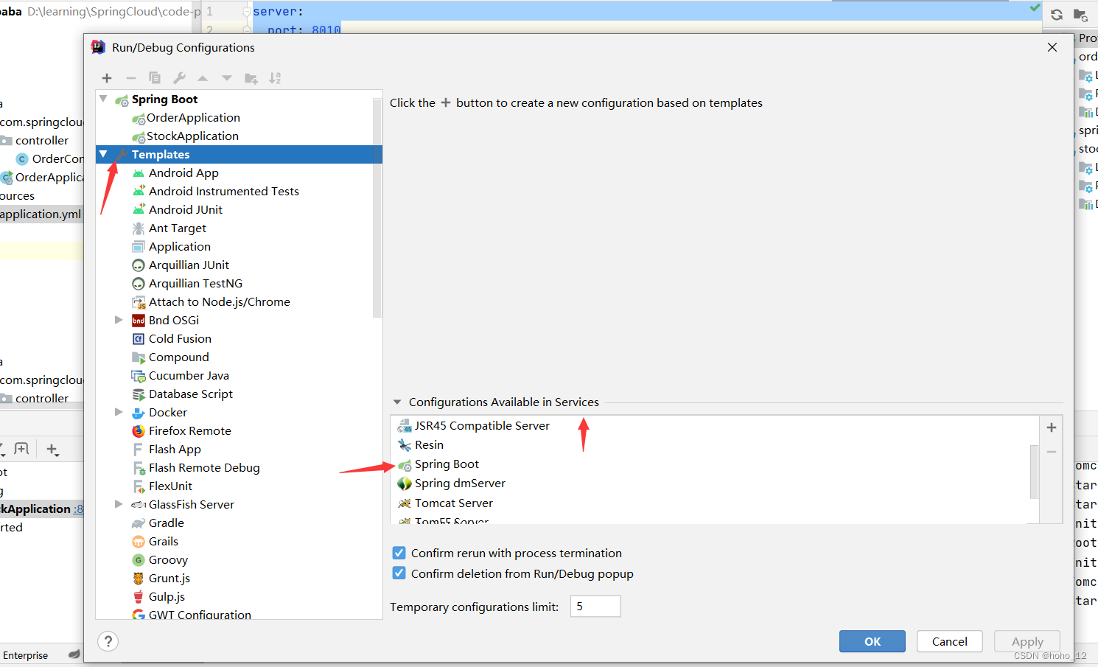Image resolution: width=1098 pixels, height=667 pixels.
Task: Create new folder toolbar icon
Action: pos(251,78)
